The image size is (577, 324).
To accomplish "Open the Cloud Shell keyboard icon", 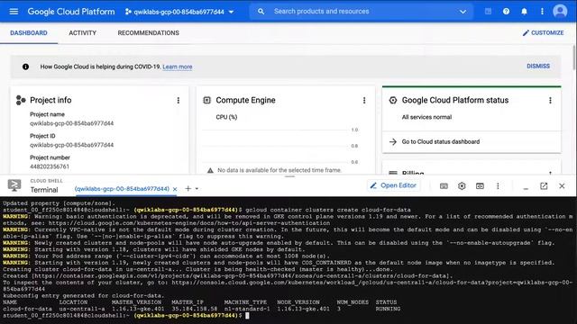I will 444,186.
